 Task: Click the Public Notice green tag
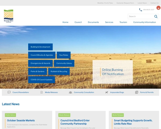pyautogui.click(x=10, y=115)
